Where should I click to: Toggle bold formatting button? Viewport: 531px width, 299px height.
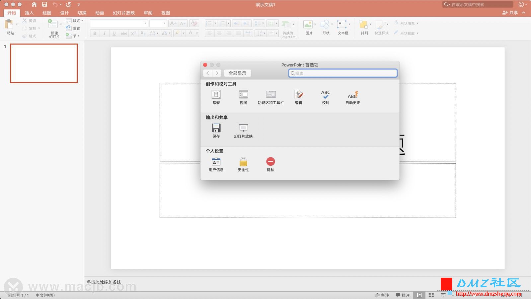(x=95, y=33)
